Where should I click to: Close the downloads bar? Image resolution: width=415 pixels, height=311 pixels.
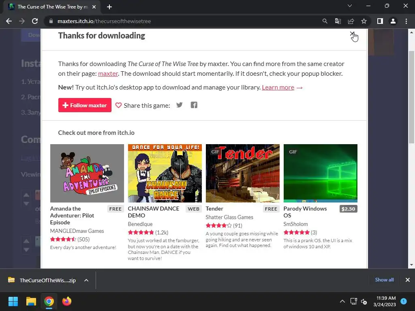coord(408,280)
